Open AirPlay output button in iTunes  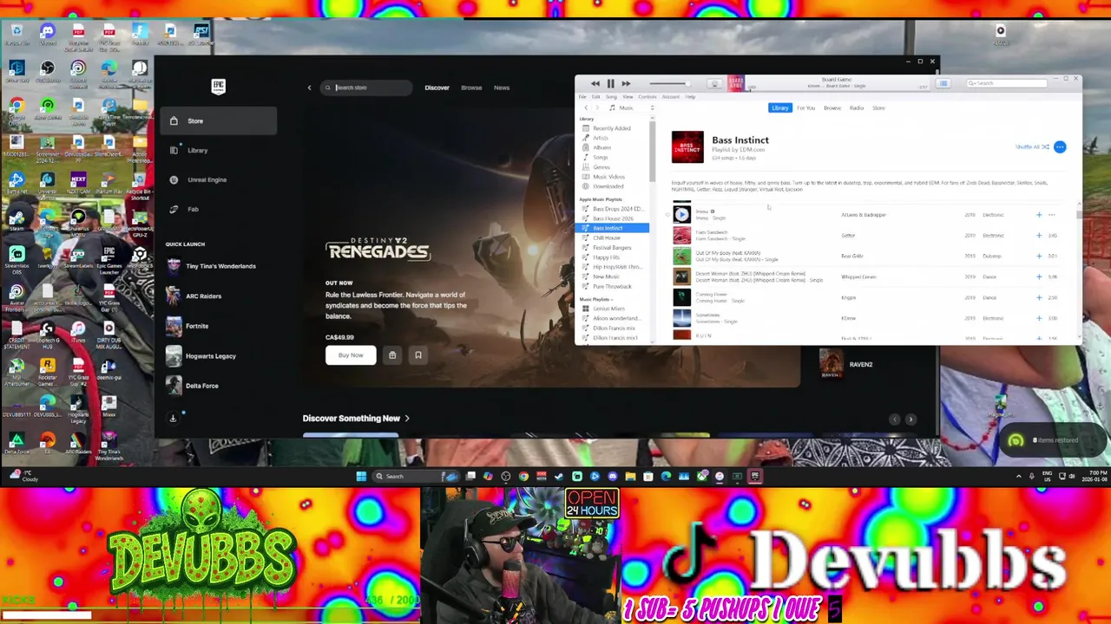pos(714,84)
